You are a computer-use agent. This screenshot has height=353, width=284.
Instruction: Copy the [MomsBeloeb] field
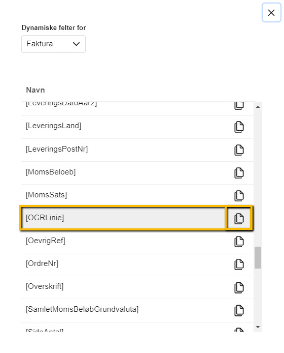pyautogui.click(x=239, y=173)
